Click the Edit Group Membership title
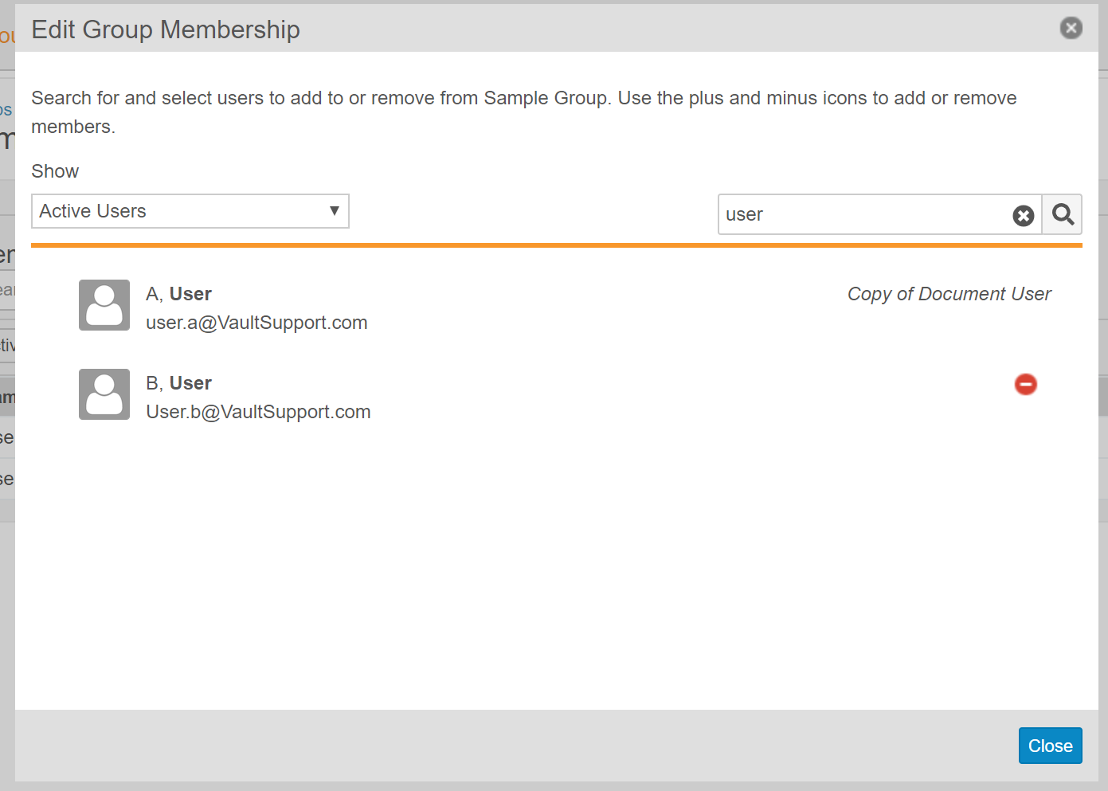1108x791 pixels. click(166, 29)
